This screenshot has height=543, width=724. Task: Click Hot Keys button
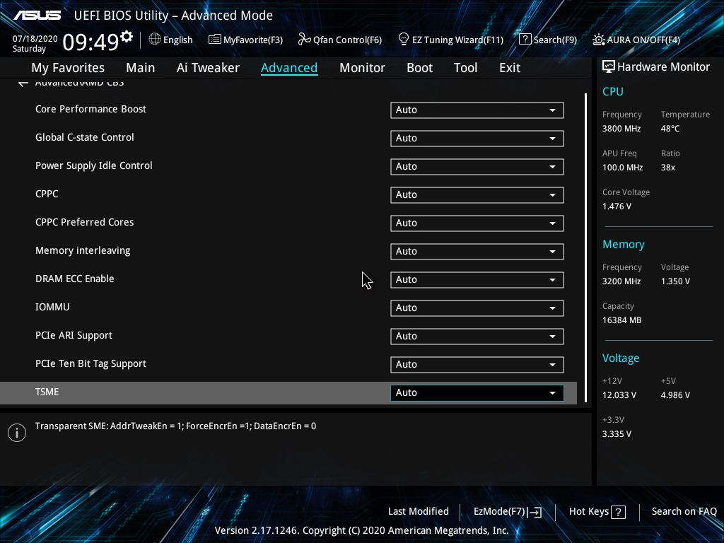click(x=597, y=512)
